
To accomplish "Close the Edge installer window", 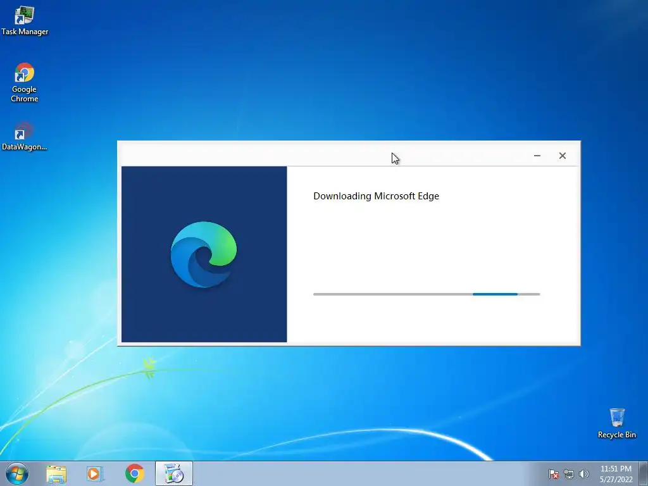I will point(563,156).
